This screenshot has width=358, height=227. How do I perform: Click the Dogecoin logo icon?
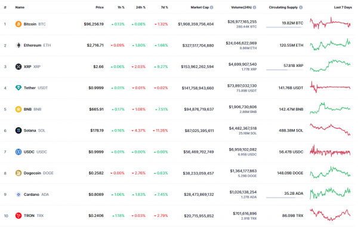tap(18, 173)
